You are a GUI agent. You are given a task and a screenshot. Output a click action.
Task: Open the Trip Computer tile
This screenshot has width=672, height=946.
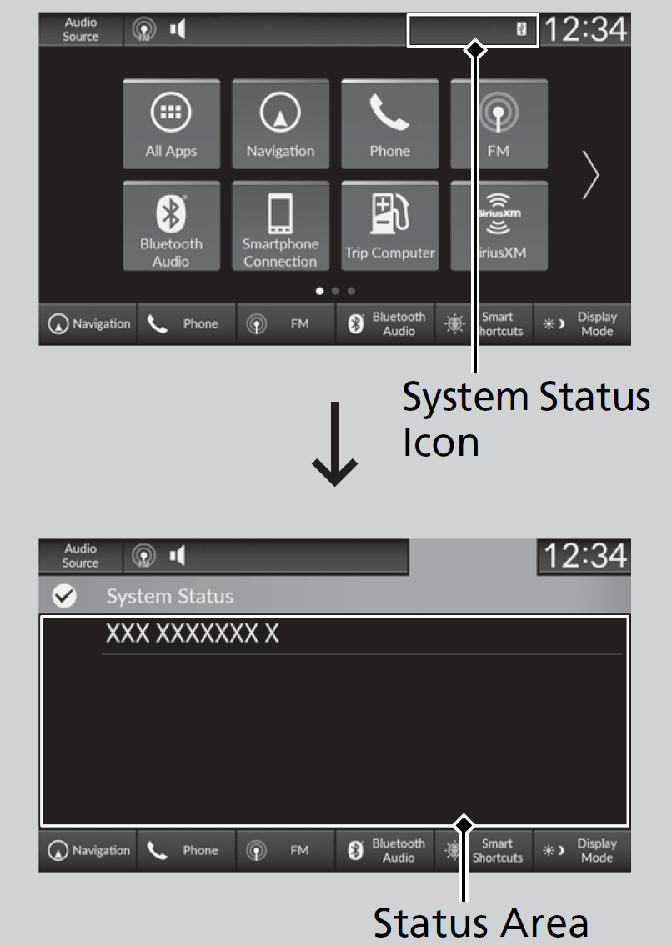click(x=389, y=226)
